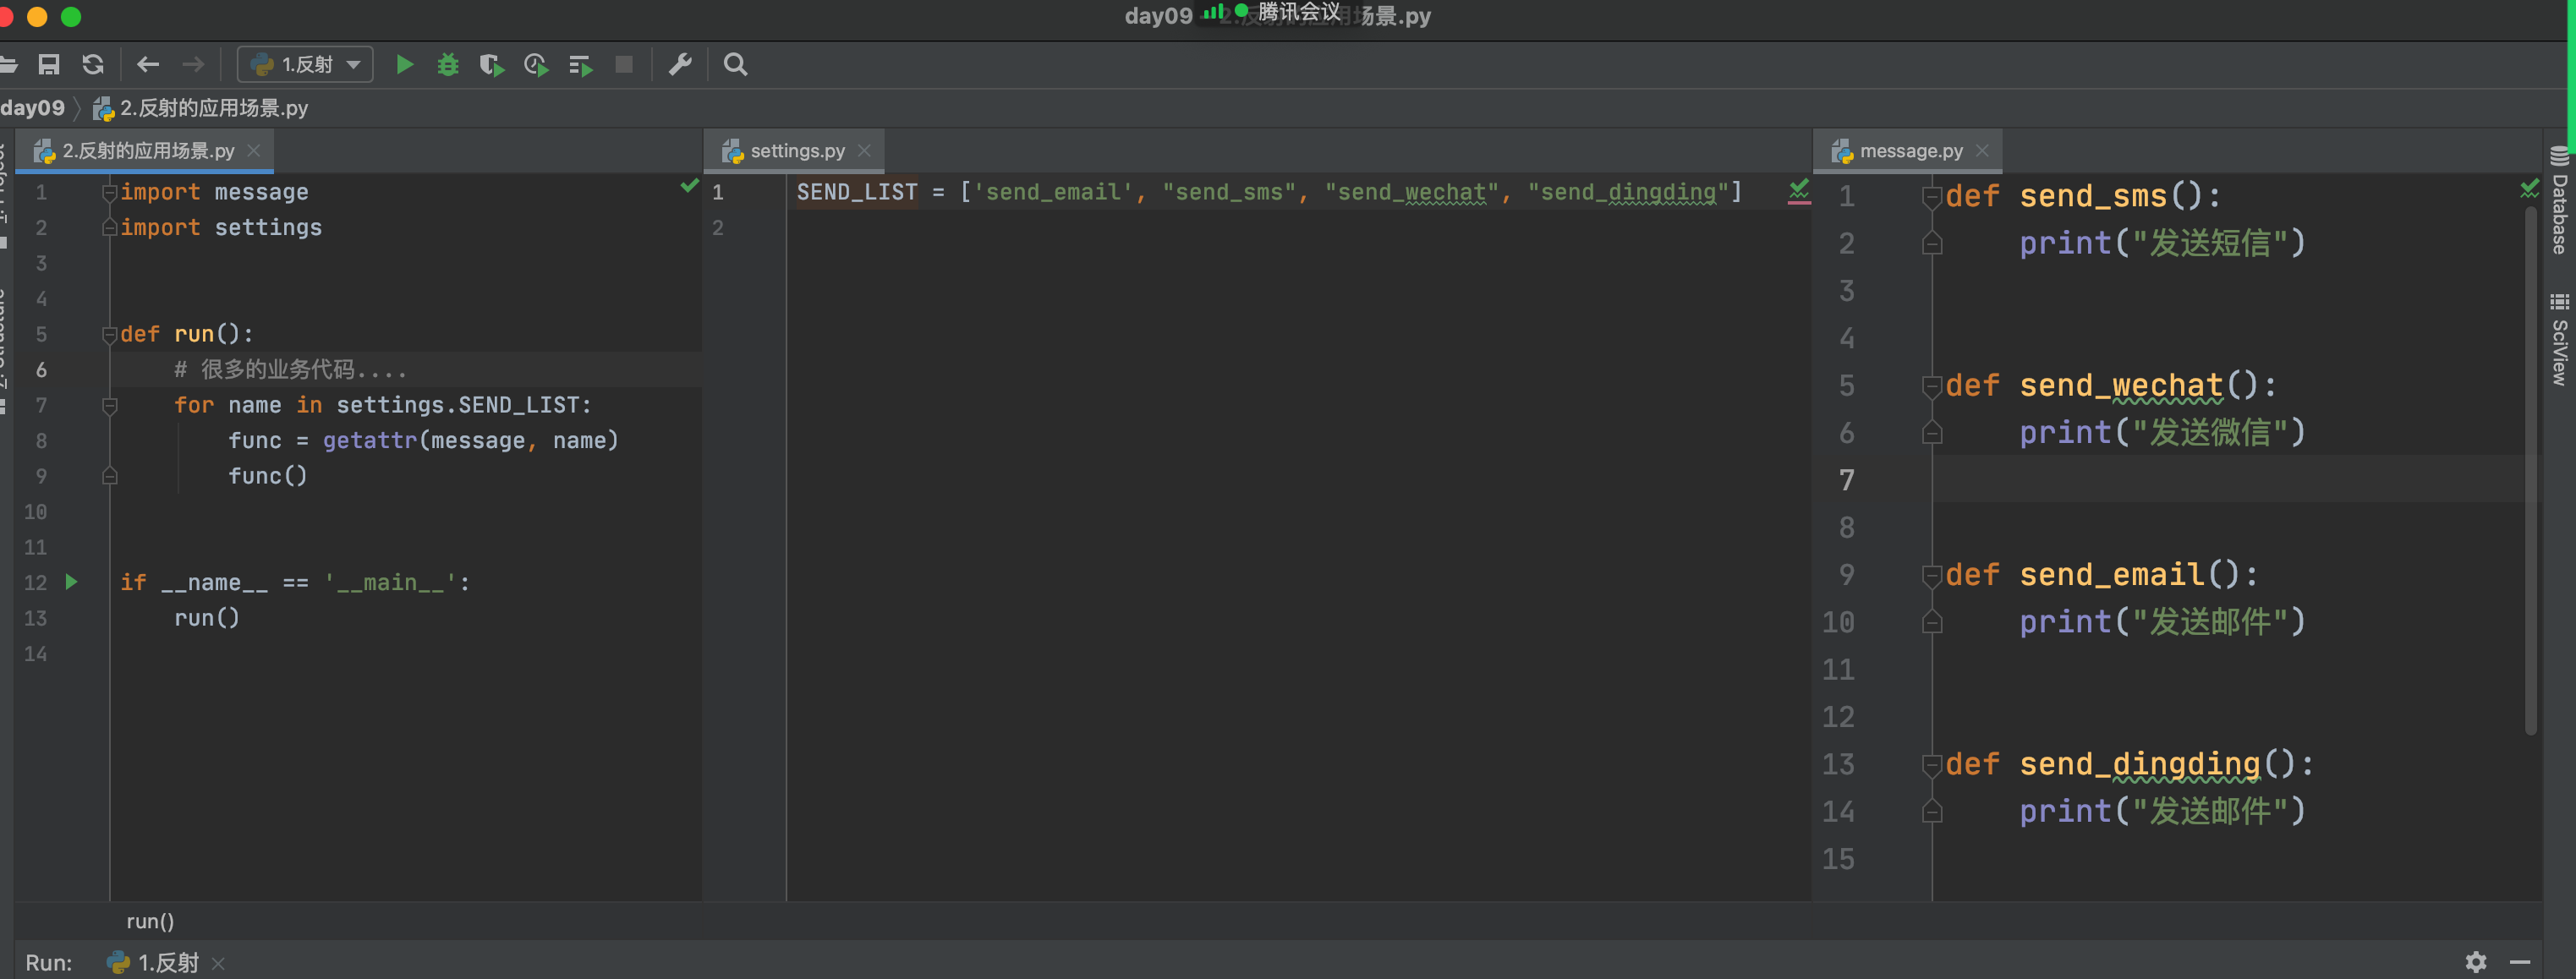2576x979 pixels.
Task: Click the profiler run icon
Action: click(x=536, y=65)
